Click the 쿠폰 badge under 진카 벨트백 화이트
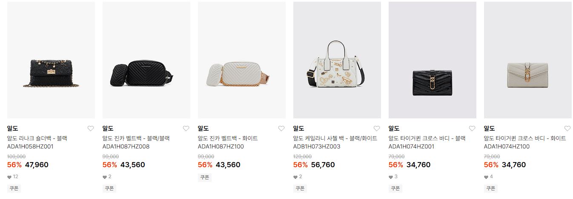Screen dimensions: 573x199 click(205, 177)
